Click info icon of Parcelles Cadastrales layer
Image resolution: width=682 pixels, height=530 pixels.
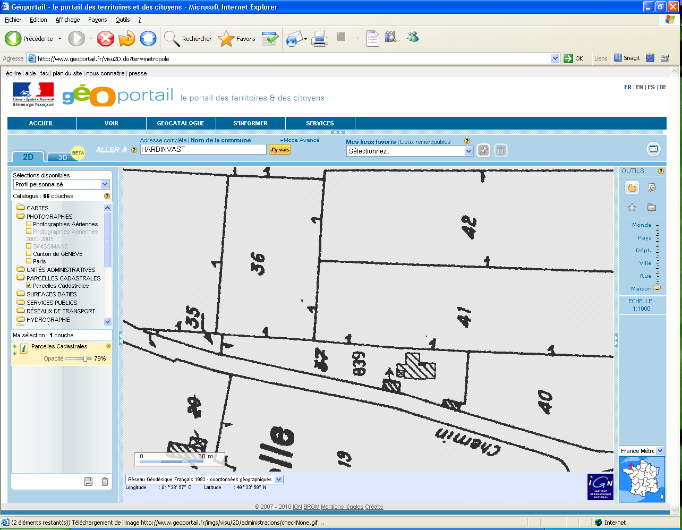tap(24, 349)
